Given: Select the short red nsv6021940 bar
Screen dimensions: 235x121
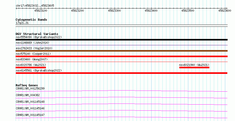Looking at the screenshot, I should [x=194, y=68].
